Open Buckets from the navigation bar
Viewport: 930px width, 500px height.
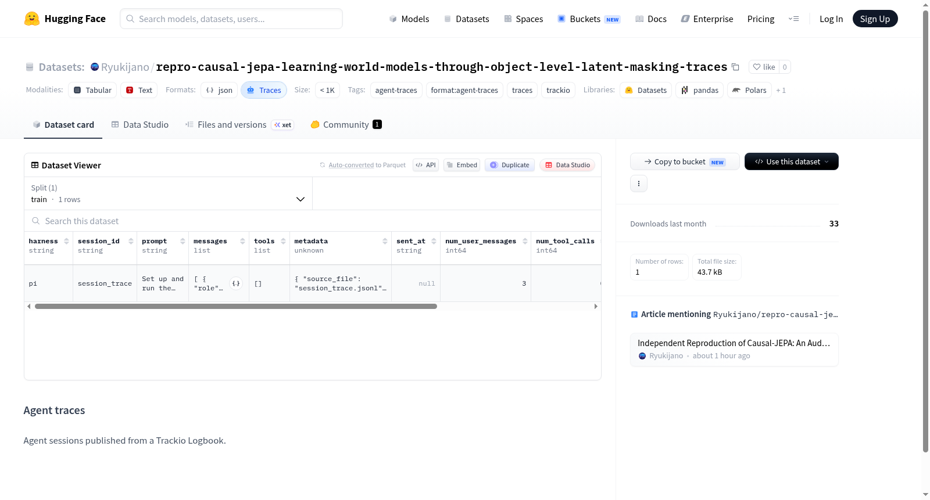click(589, 19)
